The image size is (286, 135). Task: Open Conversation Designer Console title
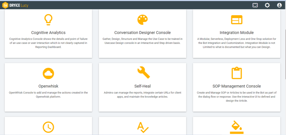tap(142, 33)
